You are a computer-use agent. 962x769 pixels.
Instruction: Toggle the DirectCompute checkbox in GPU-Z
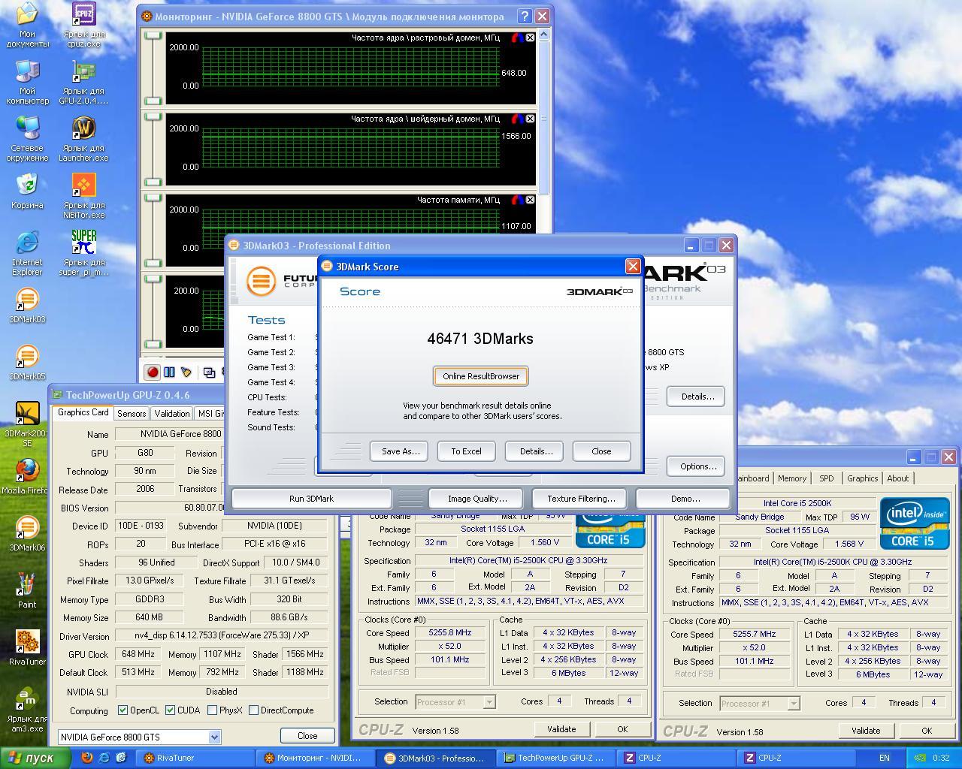tap(253, 710)
